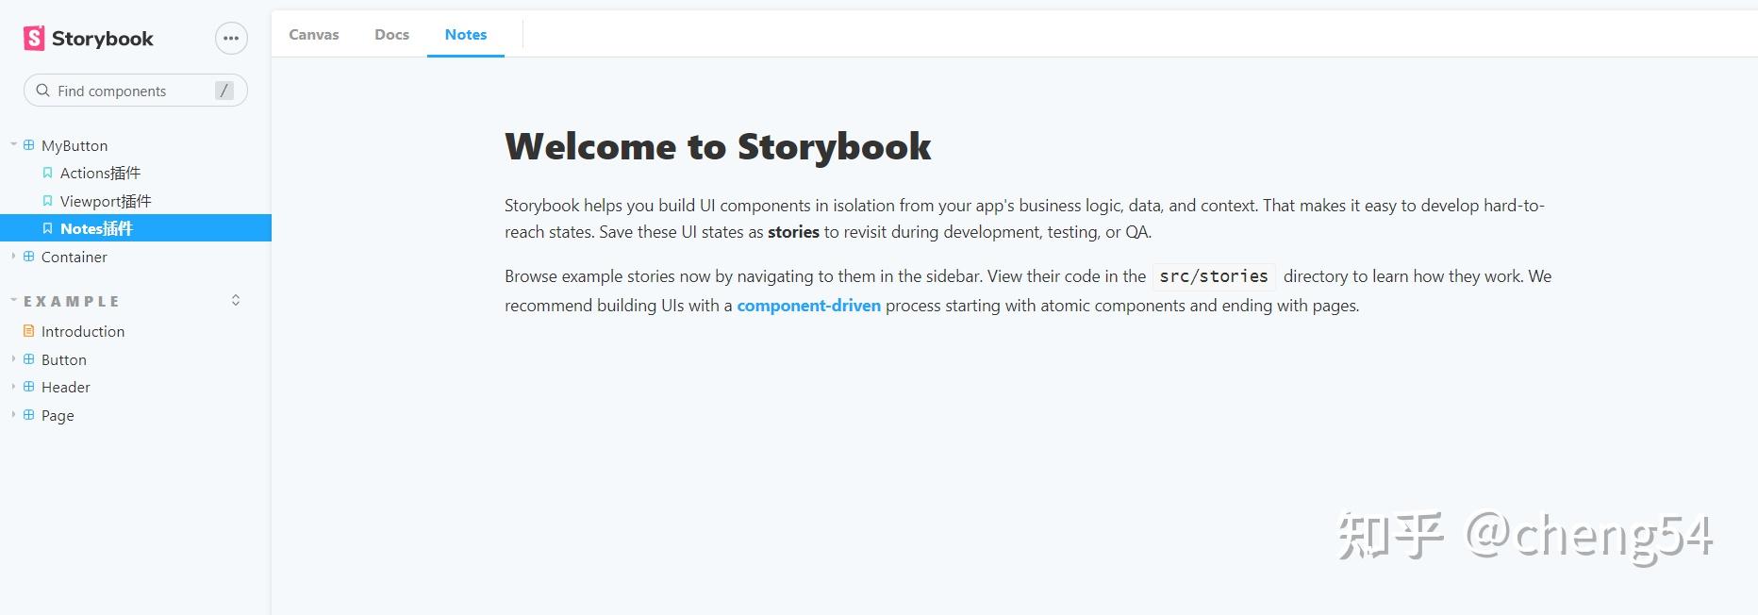The image size is (1758, 615).
Task: Select the Notes插件 story
Action: tap(136, 228)
